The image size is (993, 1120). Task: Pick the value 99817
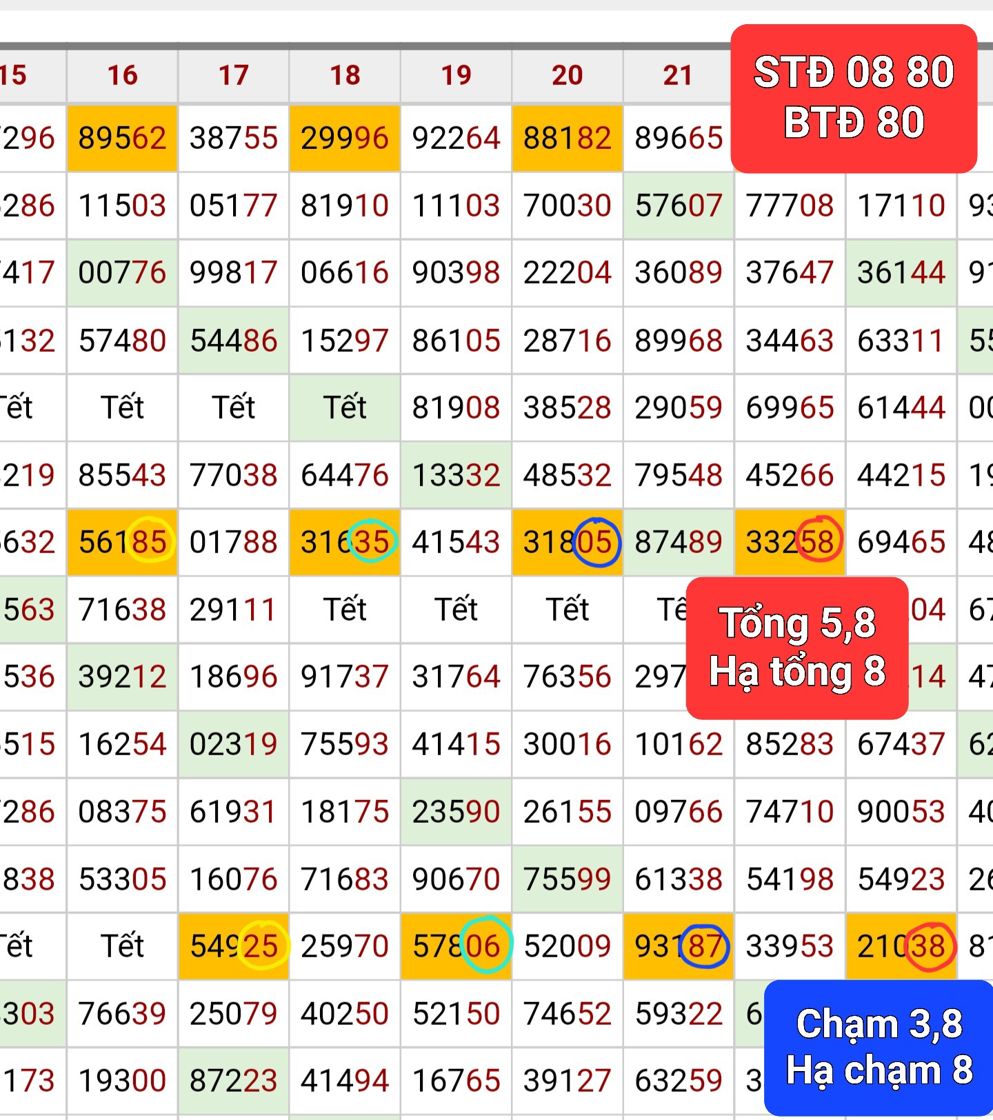click(x=234, y=272)
